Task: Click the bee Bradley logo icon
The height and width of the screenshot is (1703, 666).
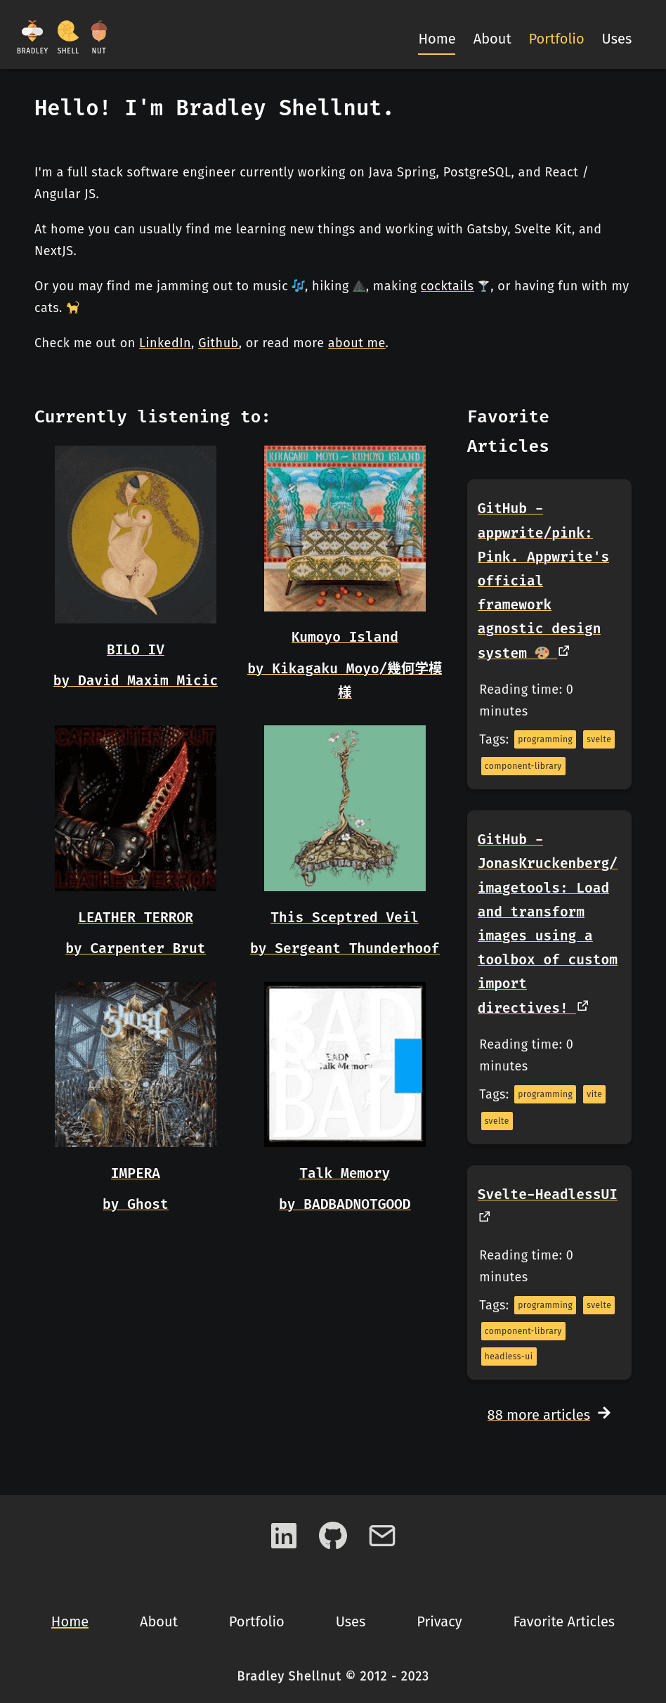Action: [32, 31]
